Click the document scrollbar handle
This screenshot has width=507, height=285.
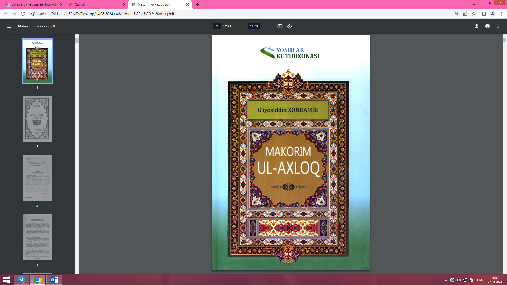click(505, 40)
